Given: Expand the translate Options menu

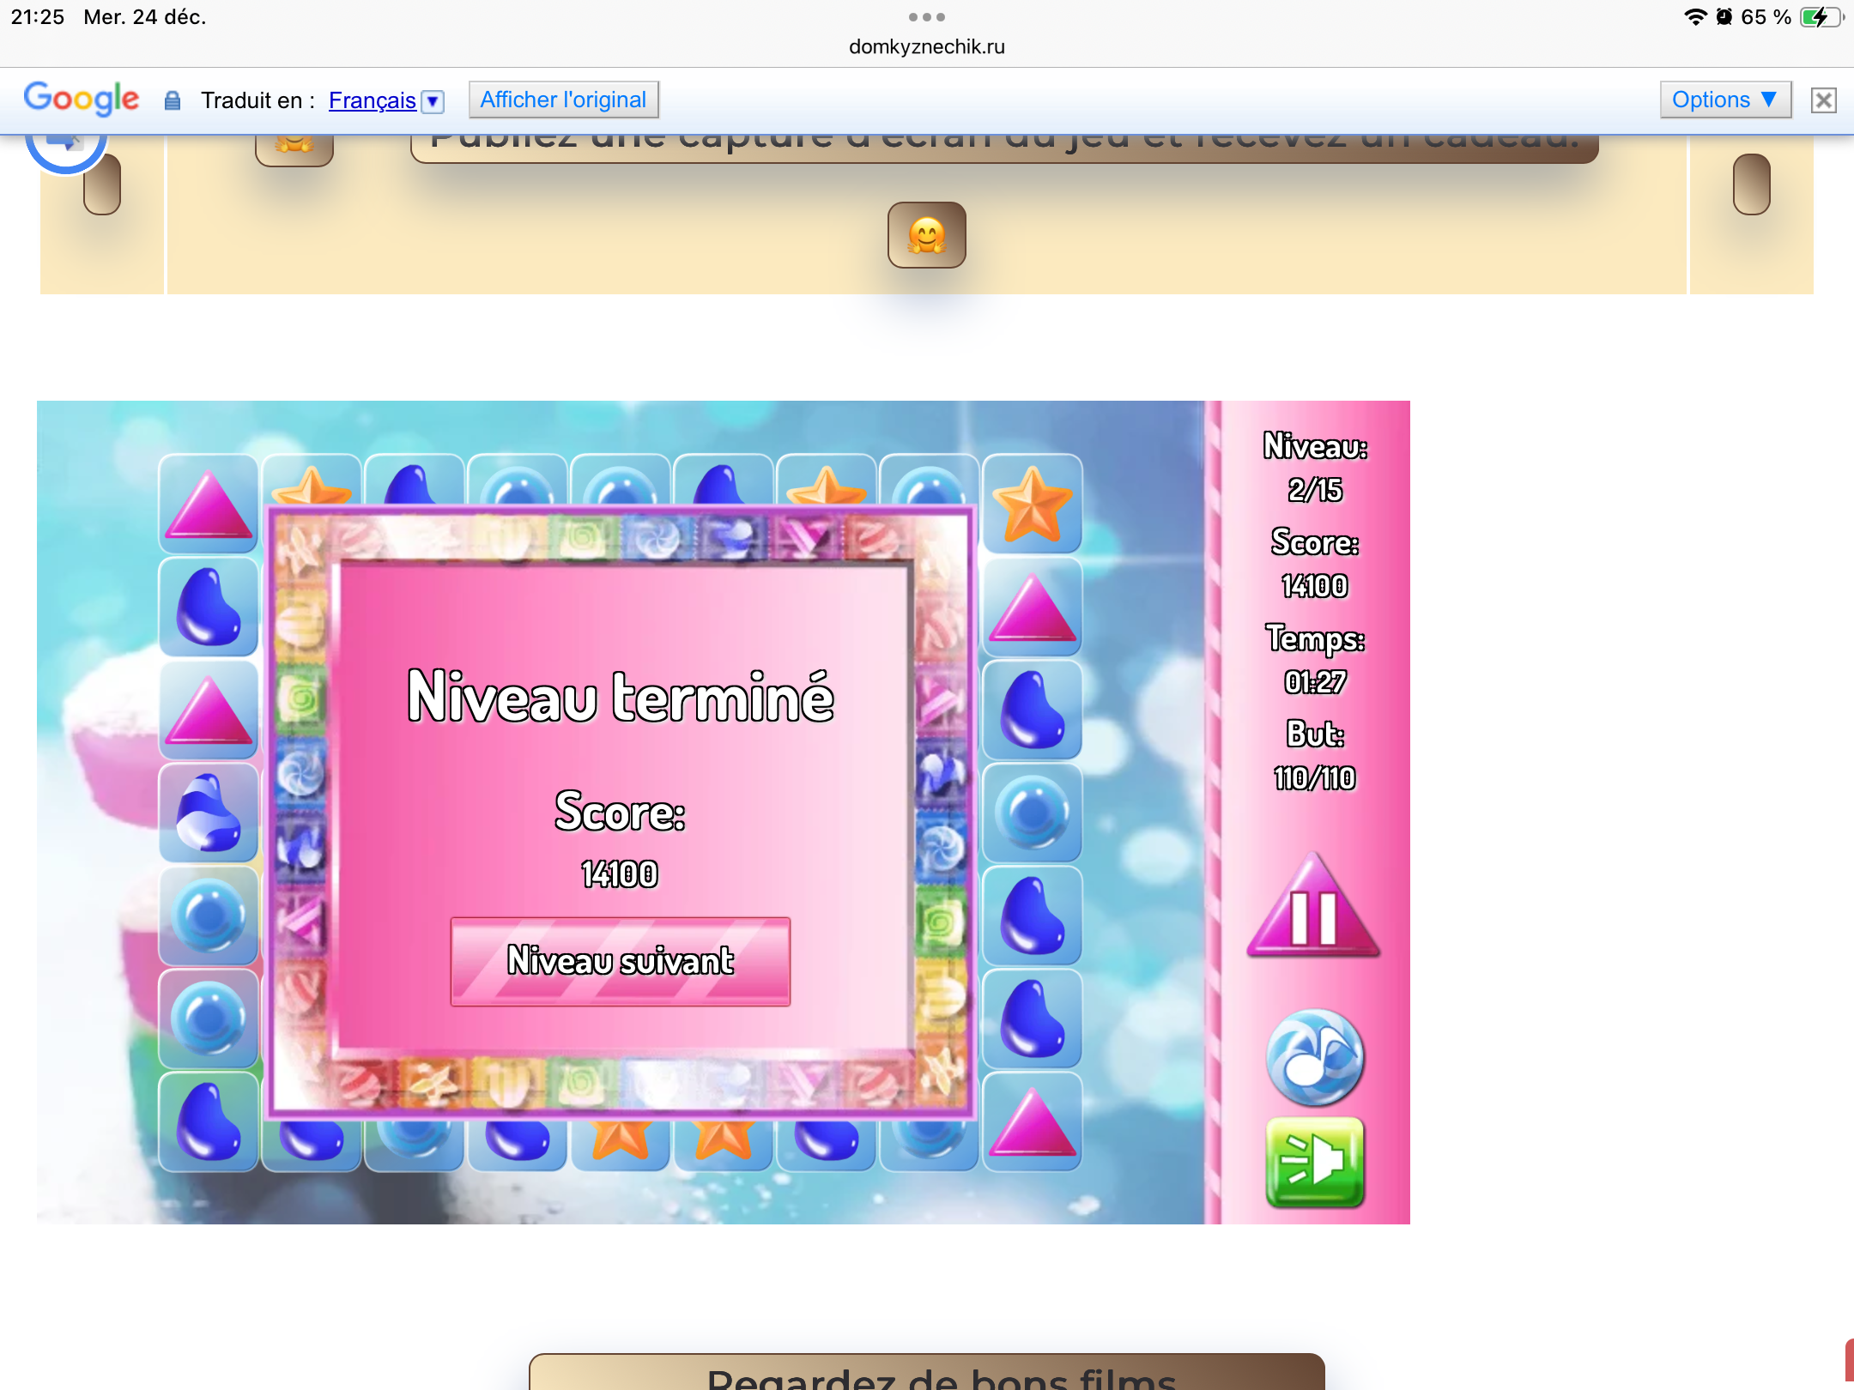Looking at the screenshot, I should (x=1724, y=100).
